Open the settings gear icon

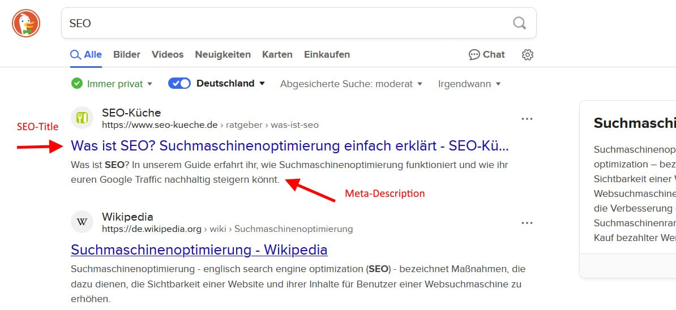[x=527, y=55]
